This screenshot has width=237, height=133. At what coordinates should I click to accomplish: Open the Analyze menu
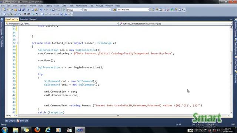(x=100, y=6)
